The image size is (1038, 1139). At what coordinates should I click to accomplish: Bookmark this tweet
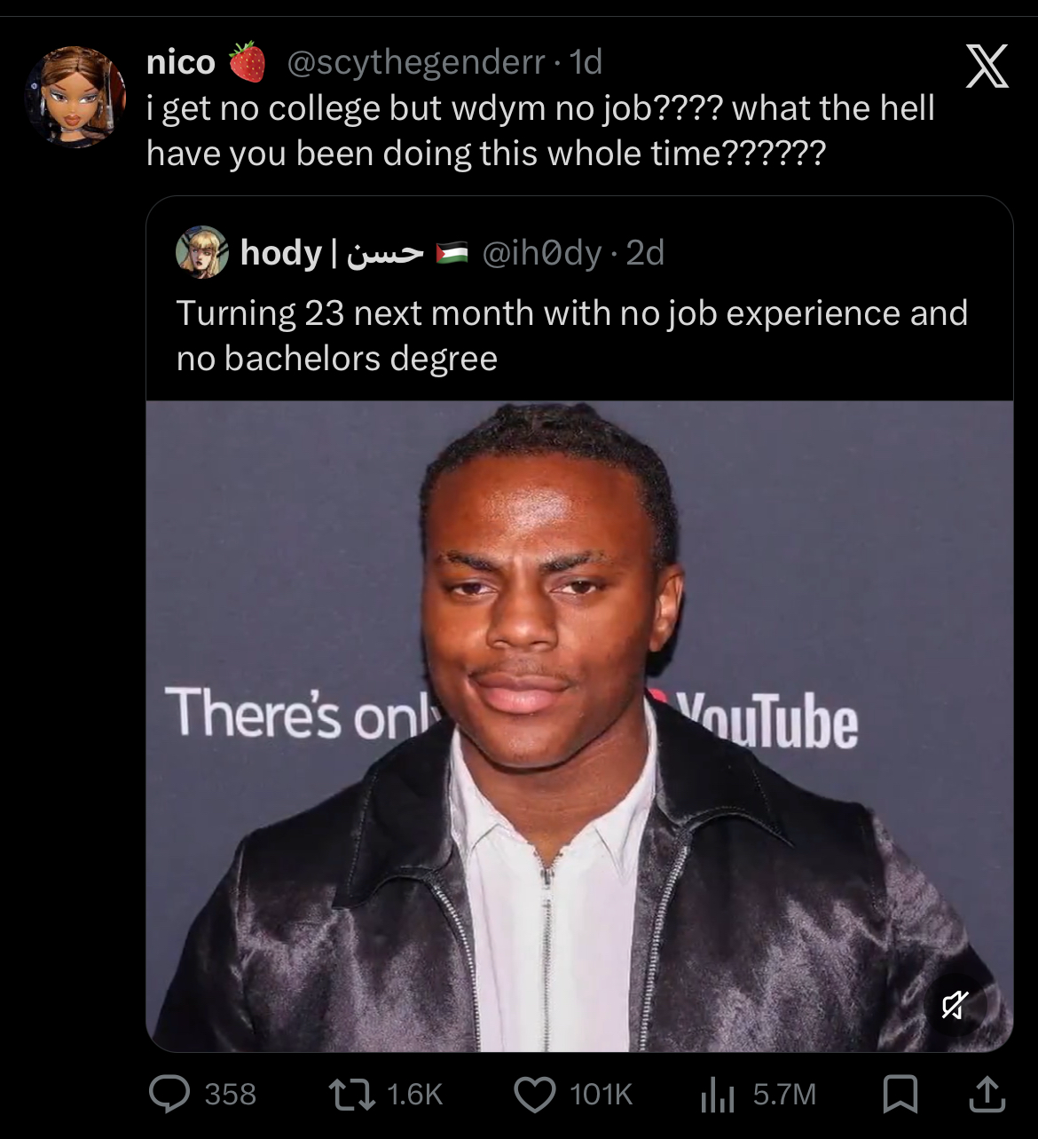point(900,1094)
